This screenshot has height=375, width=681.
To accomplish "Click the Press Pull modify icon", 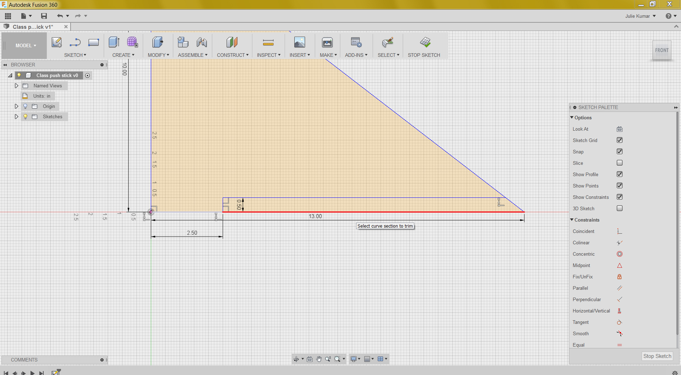I will pyautogui.click(x=158, y=42).
